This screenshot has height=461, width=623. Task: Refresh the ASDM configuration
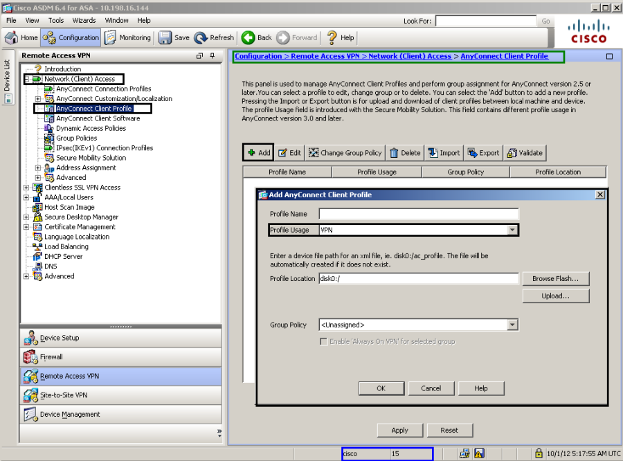pos(214,38)
